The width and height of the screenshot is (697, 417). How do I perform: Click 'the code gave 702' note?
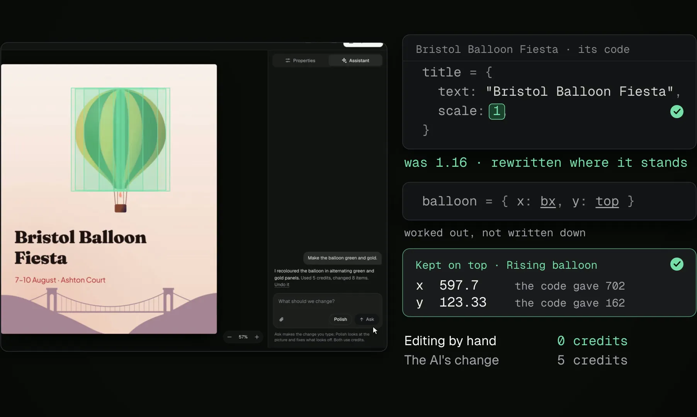point(570,286)
